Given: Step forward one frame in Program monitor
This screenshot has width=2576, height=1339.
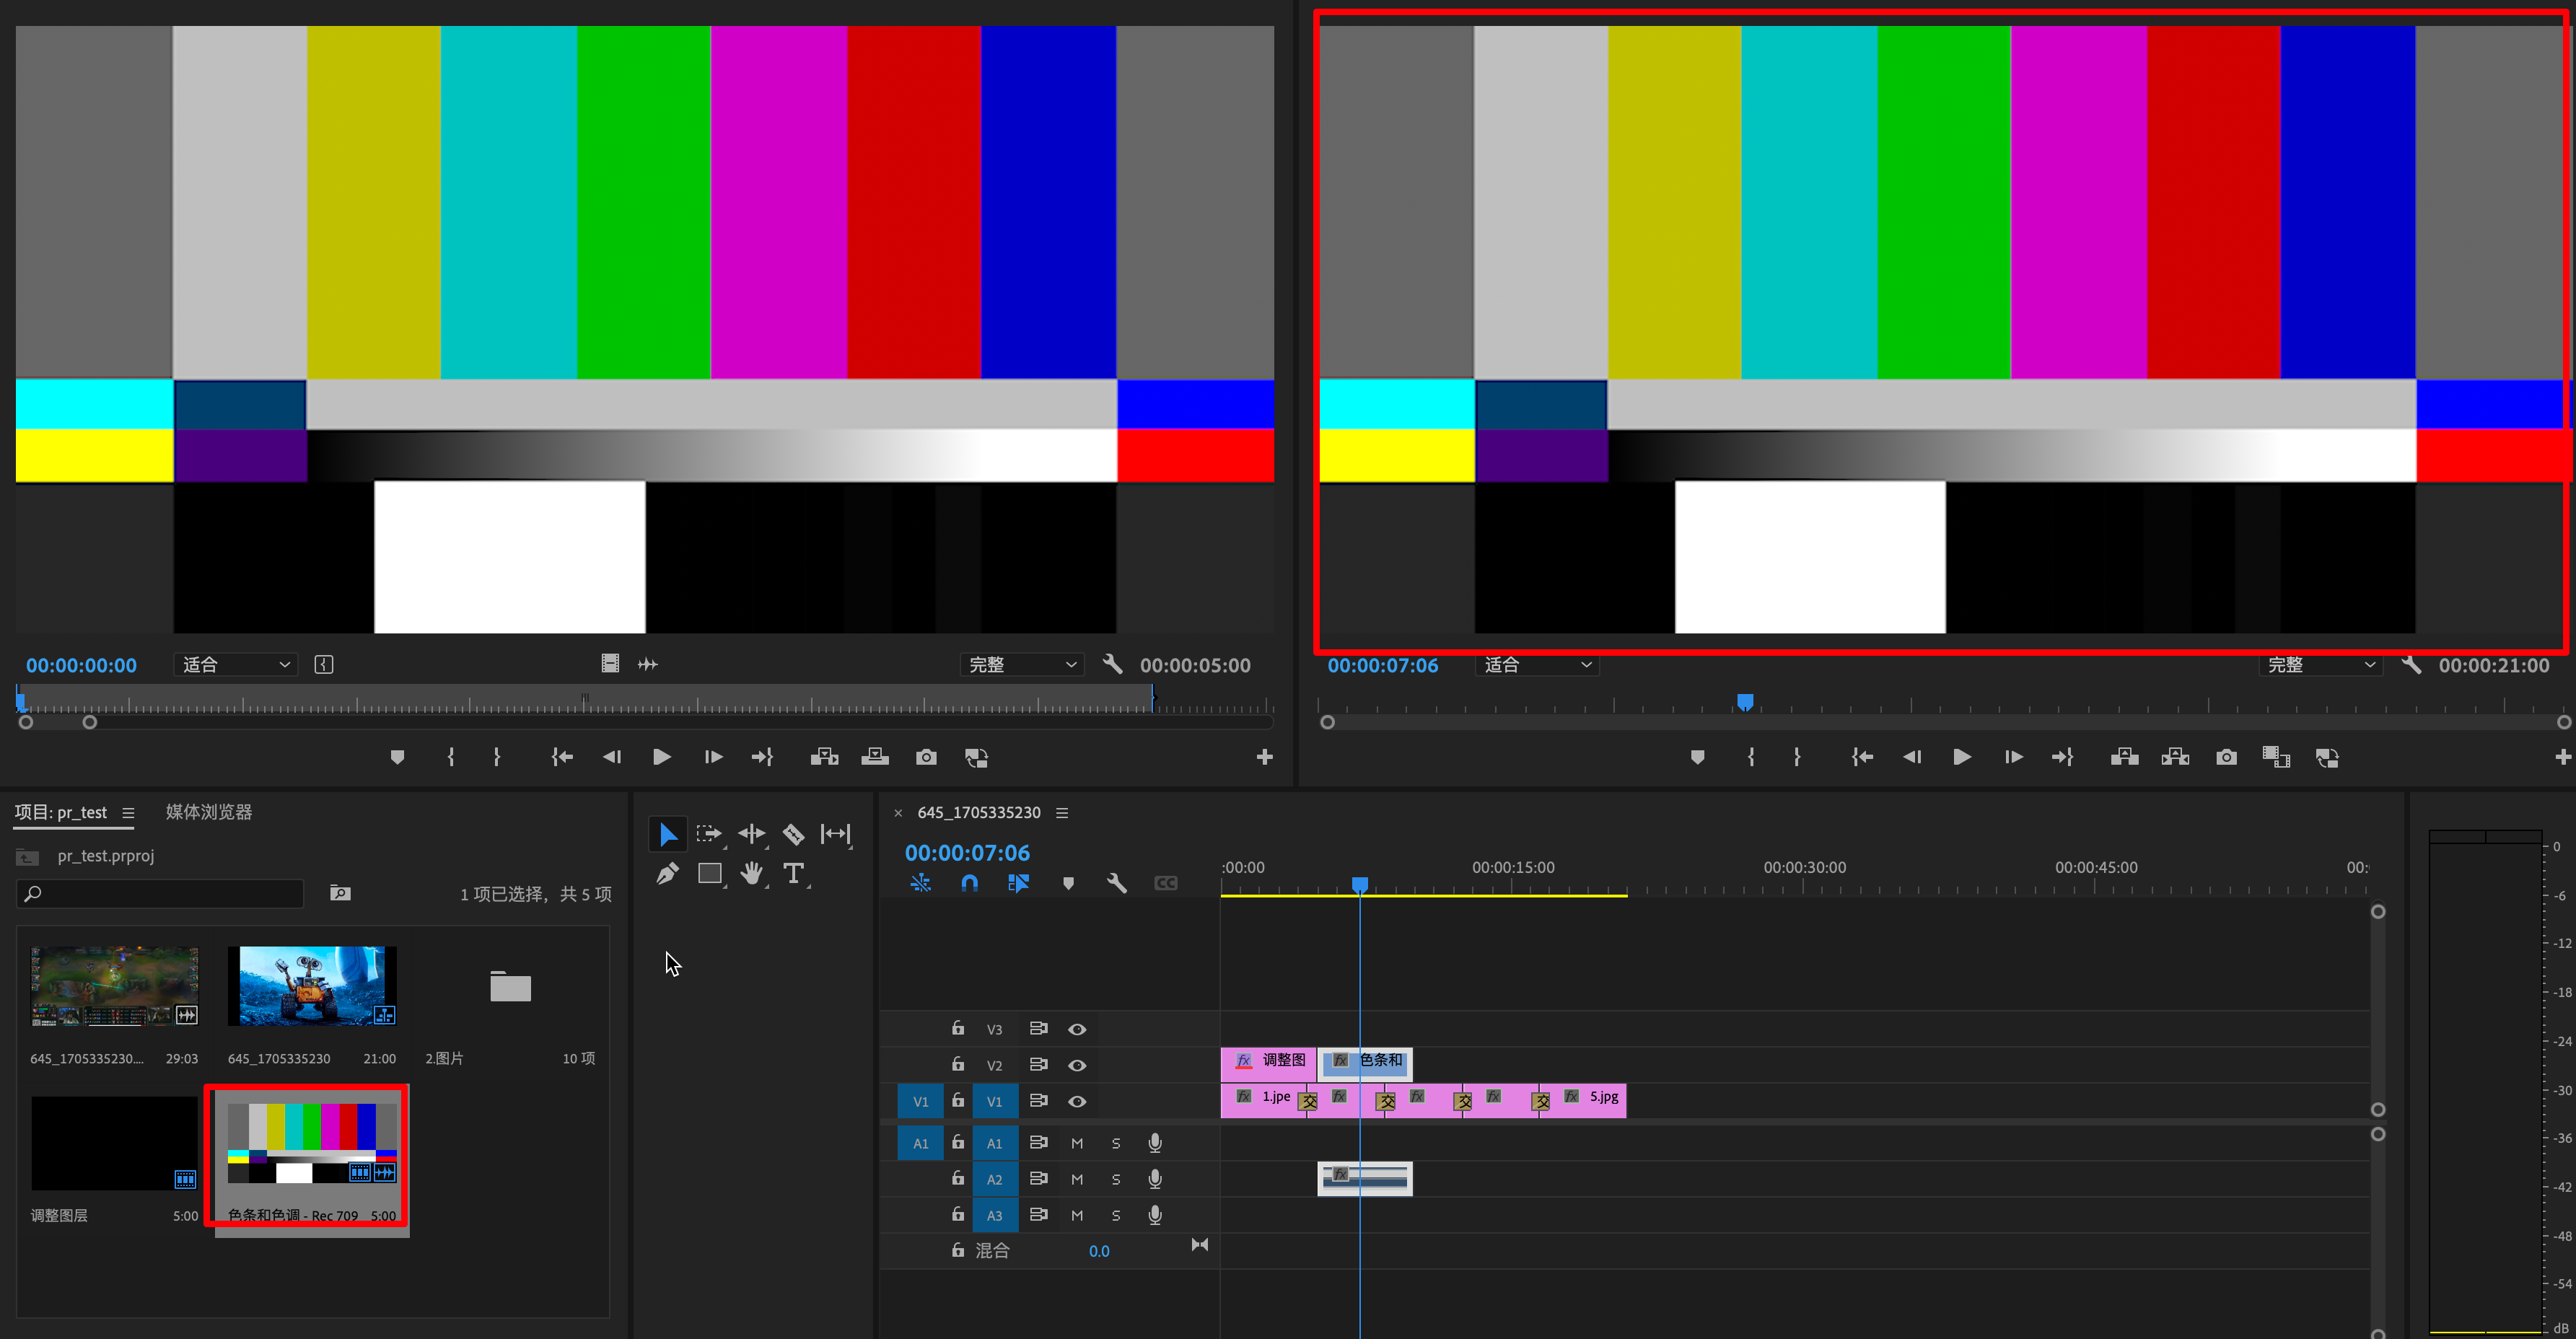Looking at the screenshot, I should pyautogui.click(x=2013, y=757).
